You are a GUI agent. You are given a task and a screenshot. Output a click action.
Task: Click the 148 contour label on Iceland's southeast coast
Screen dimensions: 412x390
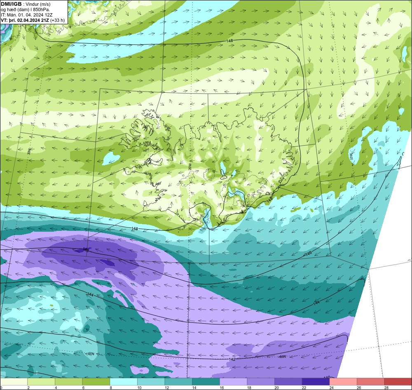click(269, 200)
